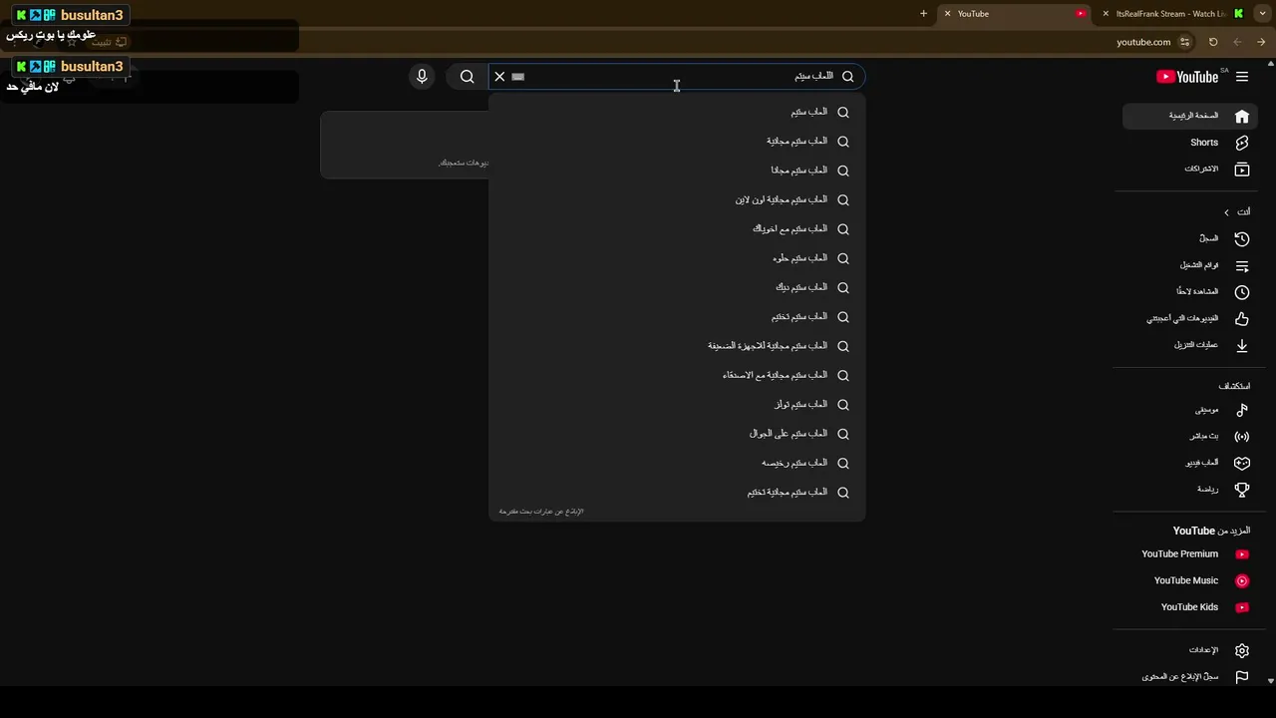Pick suggestion العاب ستيم حلوه
The image size is (1276, 718).
pos(677,258)
